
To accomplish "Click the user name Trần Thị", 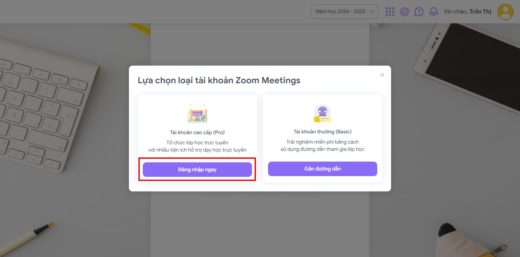I will (480, 12).
